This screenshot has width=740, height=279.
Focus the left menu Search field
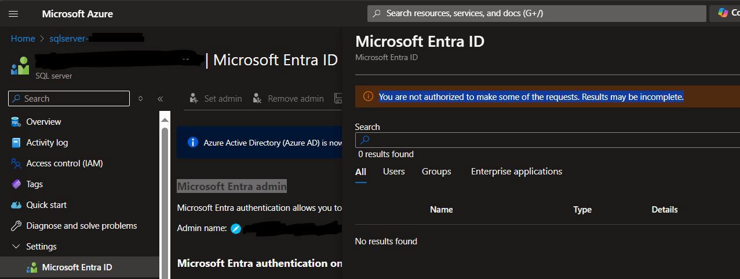[x=70, y=99]
